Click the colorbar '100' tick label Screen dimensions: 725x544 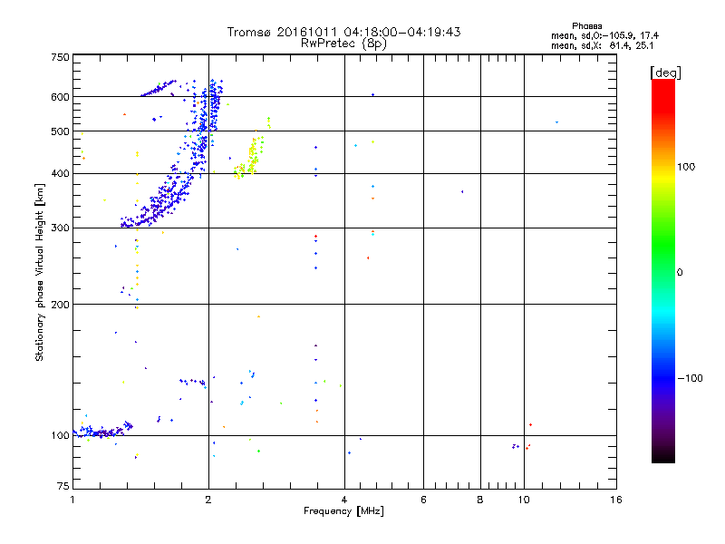click(x=686, y=167)
